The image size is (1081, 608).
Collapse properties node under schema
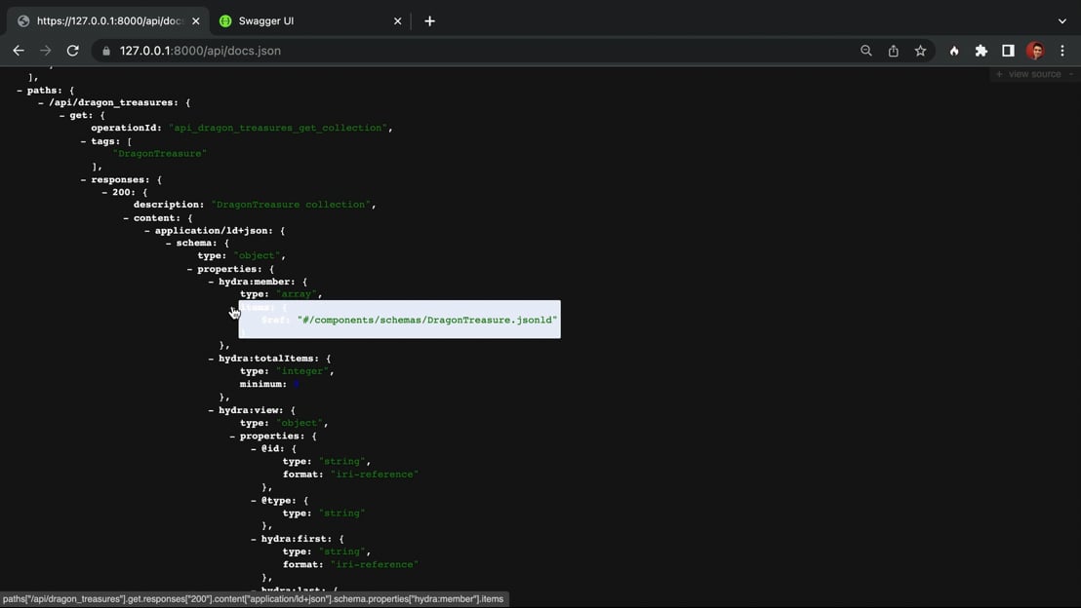click(190, 269)
